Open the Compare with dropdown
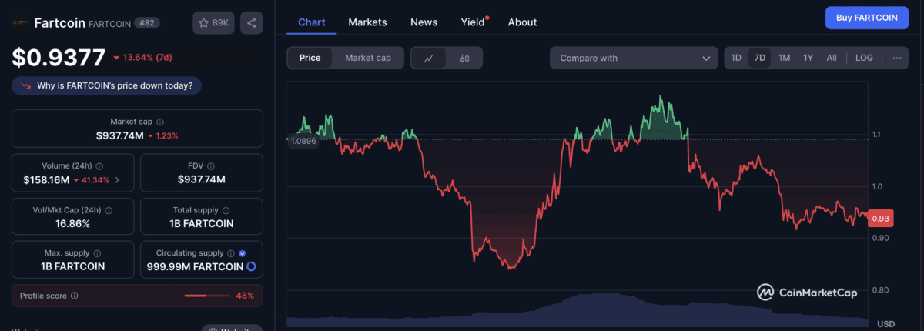Image resolution: width=924 pixels, height=331 pixels. pyautogui.click(x=634, y=58)
